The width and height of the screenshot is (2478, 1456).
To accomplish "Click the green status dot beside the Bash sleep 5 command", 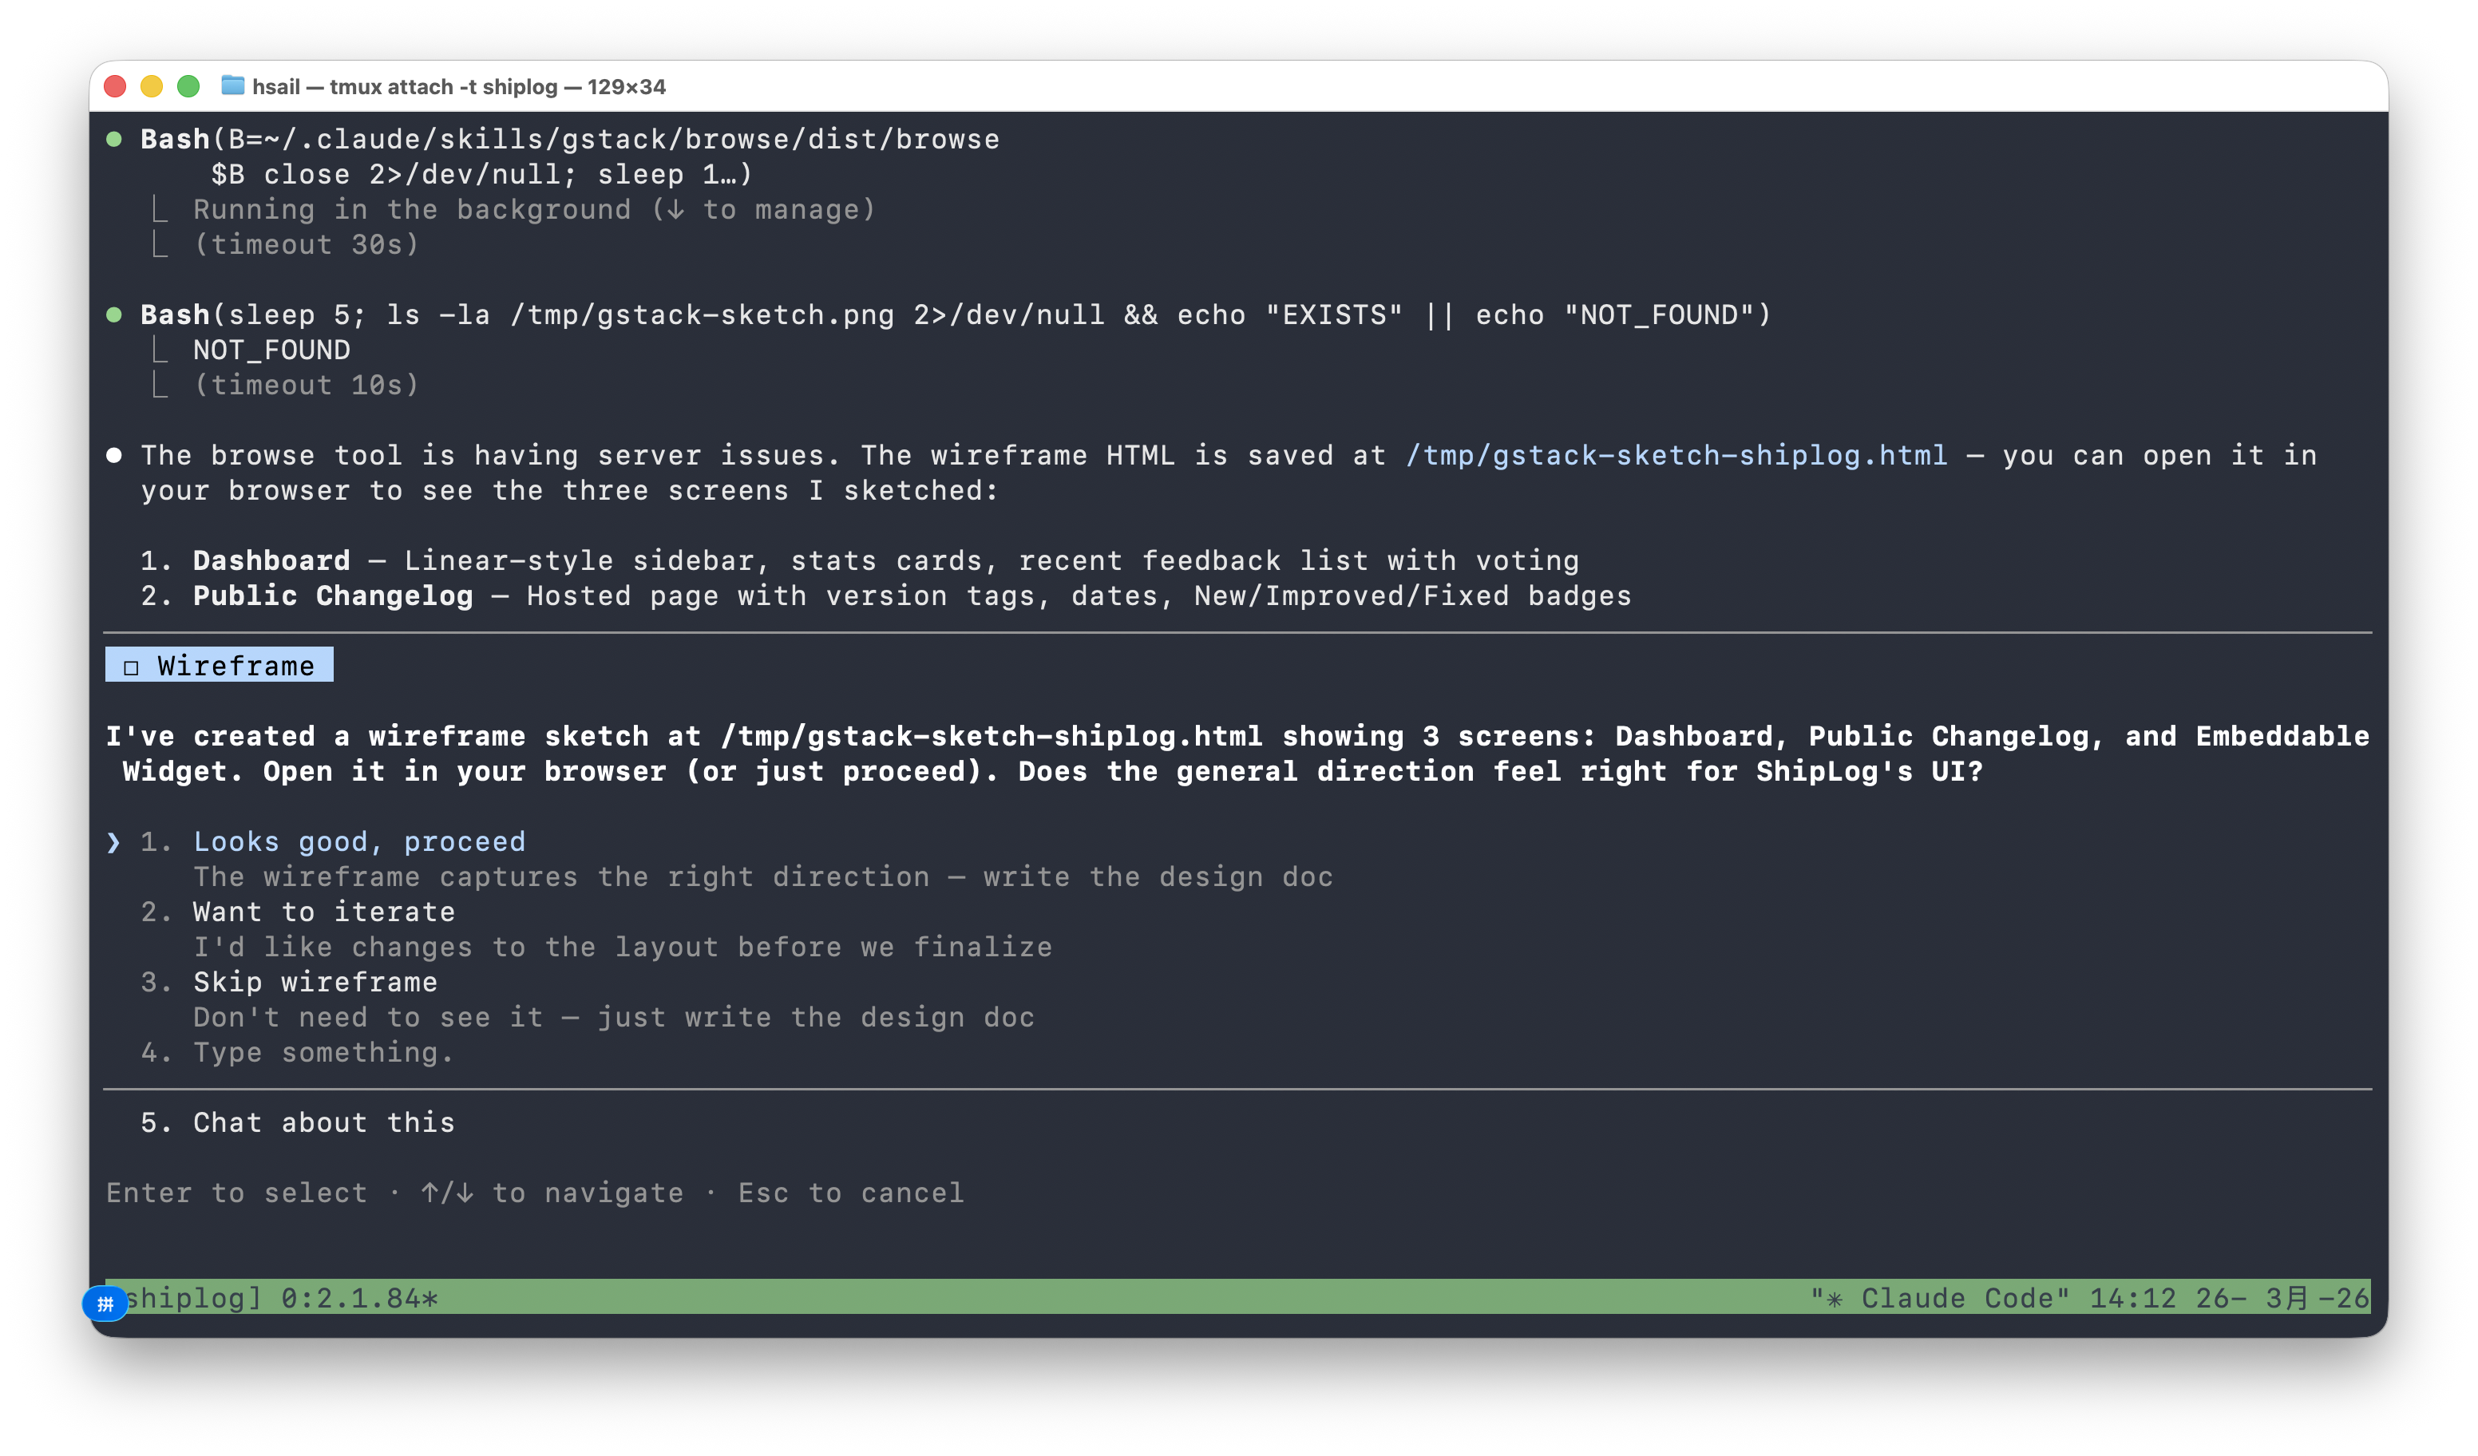I will tap(114, 315).
